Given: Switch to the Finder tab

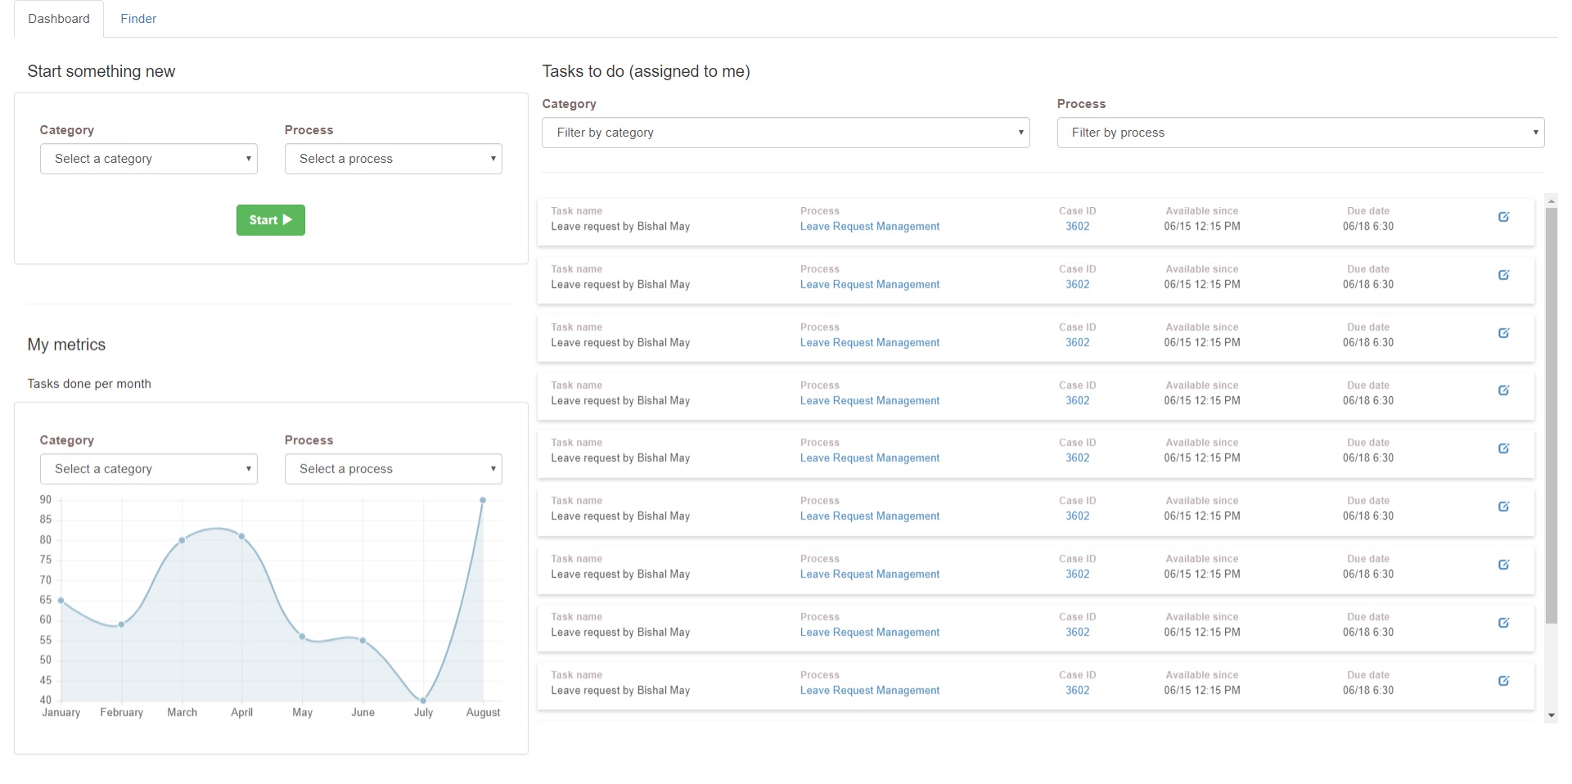Looking at the screenshot, I should (138, 19).
